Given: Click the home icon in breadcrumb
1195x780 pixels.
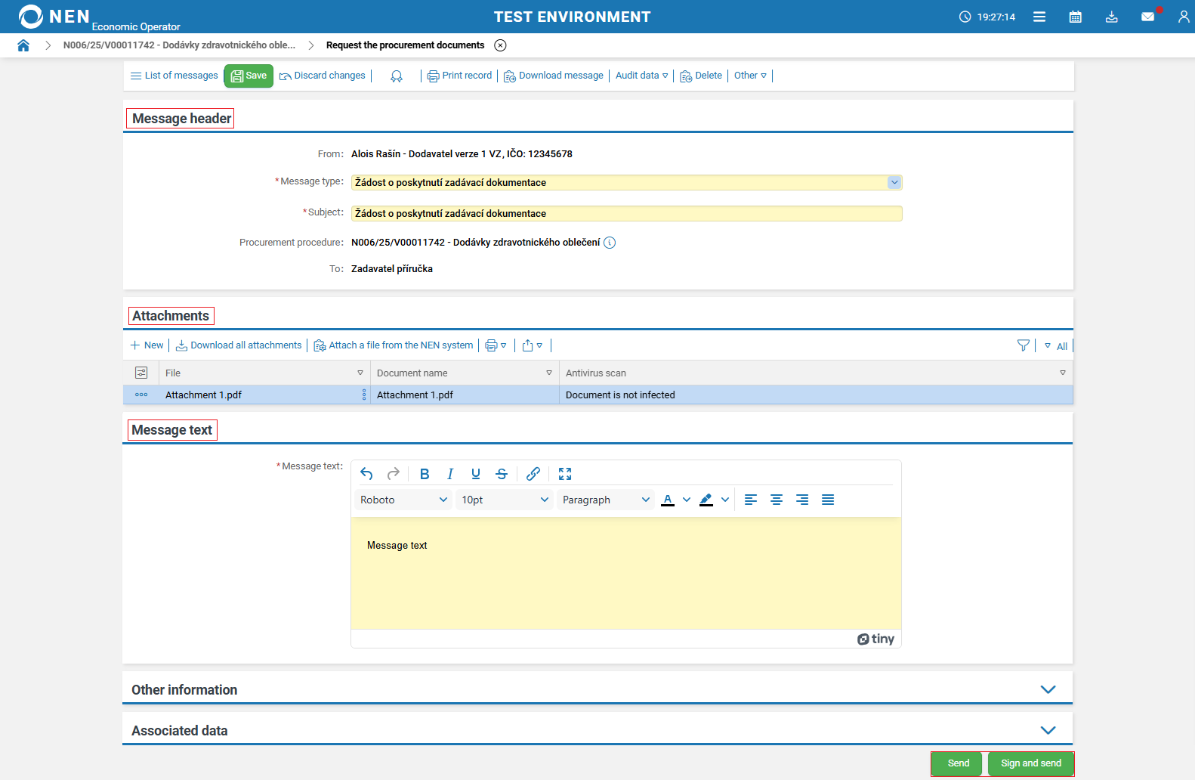Looking at the screenshot, I should coord(23,45).
